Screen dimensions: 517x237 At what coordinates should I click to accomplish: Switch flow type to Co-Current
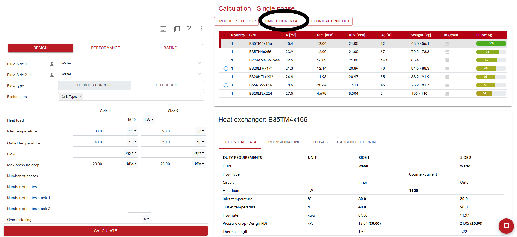tap(167, 85)
